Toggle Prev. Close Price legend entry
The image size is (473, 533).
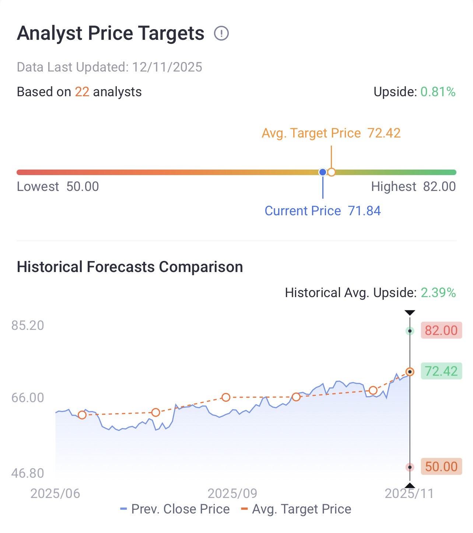click(x=175, y=509)
